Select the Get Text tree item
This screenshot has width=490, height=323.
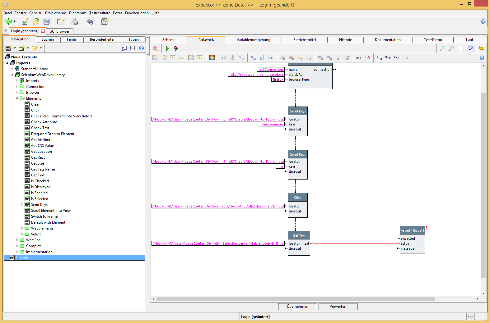pos(38,175)
